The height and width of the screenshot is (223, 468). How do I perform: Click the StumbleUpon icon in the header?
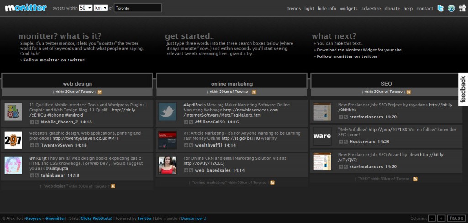(x=451, y=8)
